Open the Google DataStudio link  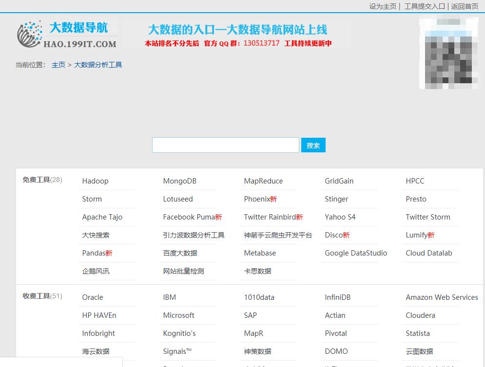pyautogui.click(x=356, y=253)
